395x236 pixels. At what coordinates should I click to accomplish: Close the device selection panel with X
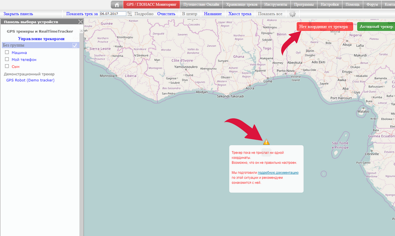[80, 22]
